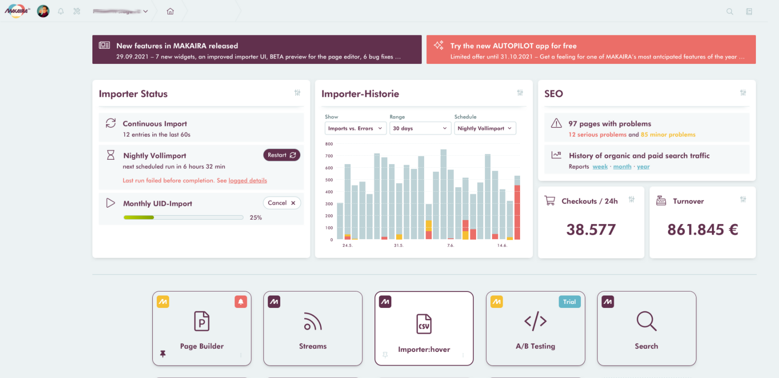Click the newspaper icon in features banner

coord(104,45)
